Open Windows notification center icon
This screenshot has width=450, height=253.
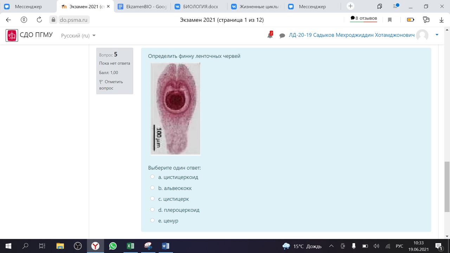(x=439, y=246)
